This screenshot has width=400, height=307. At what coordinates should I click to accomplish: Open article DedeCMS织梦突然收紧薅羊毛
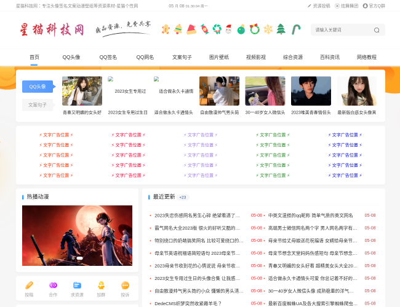188,303
